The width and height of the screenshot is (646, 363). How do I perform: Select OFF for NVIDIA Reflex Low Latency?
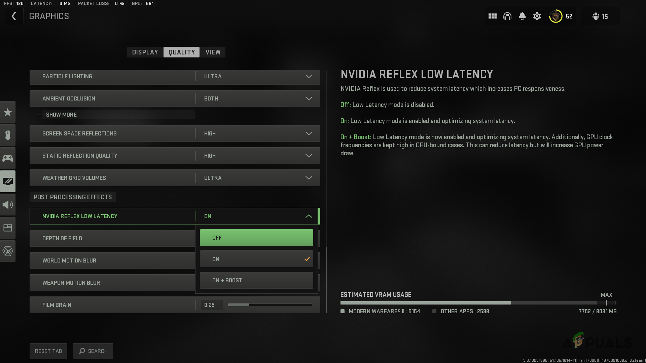tap(256, 237)
